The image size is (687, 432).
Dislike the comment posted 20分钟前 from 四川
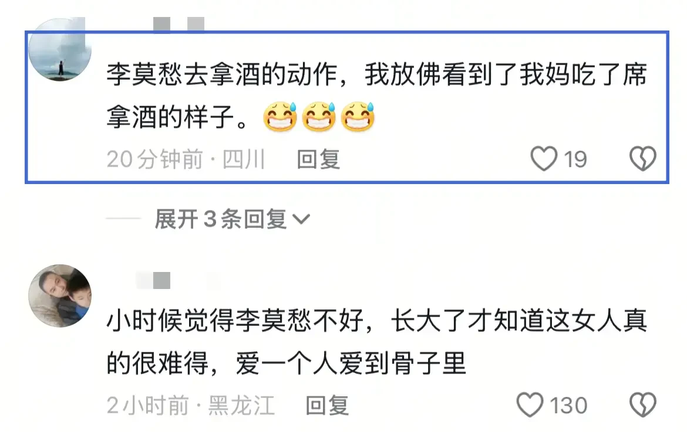tap(643, 158)
